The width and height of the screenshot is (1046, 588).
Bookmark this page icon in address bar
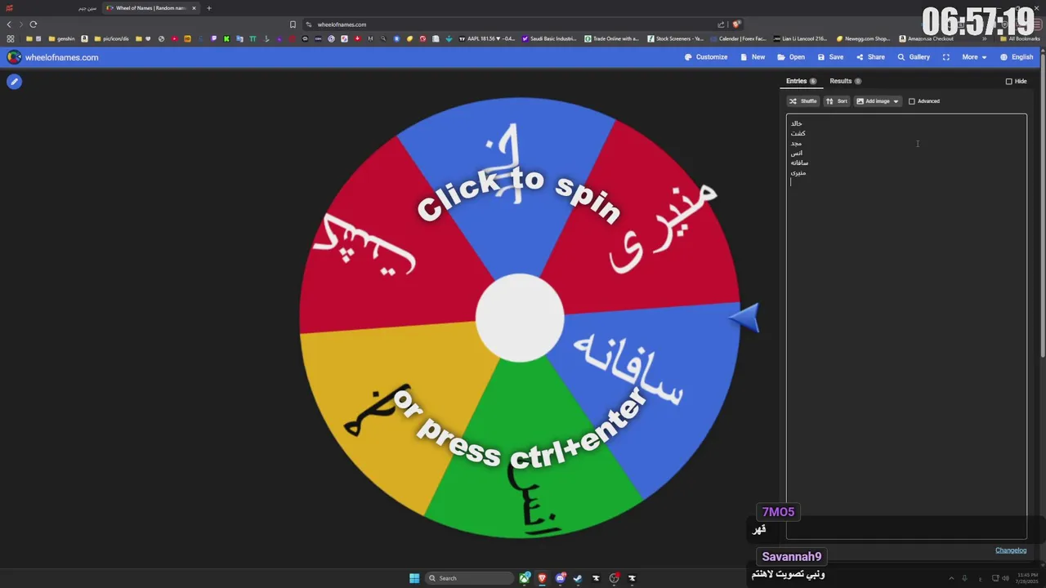(293, 24)
